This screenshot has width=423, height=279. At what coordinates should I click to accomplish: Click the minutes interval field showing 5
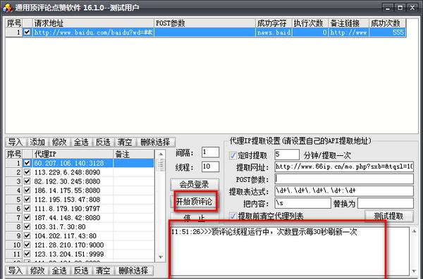pos(287,155)
